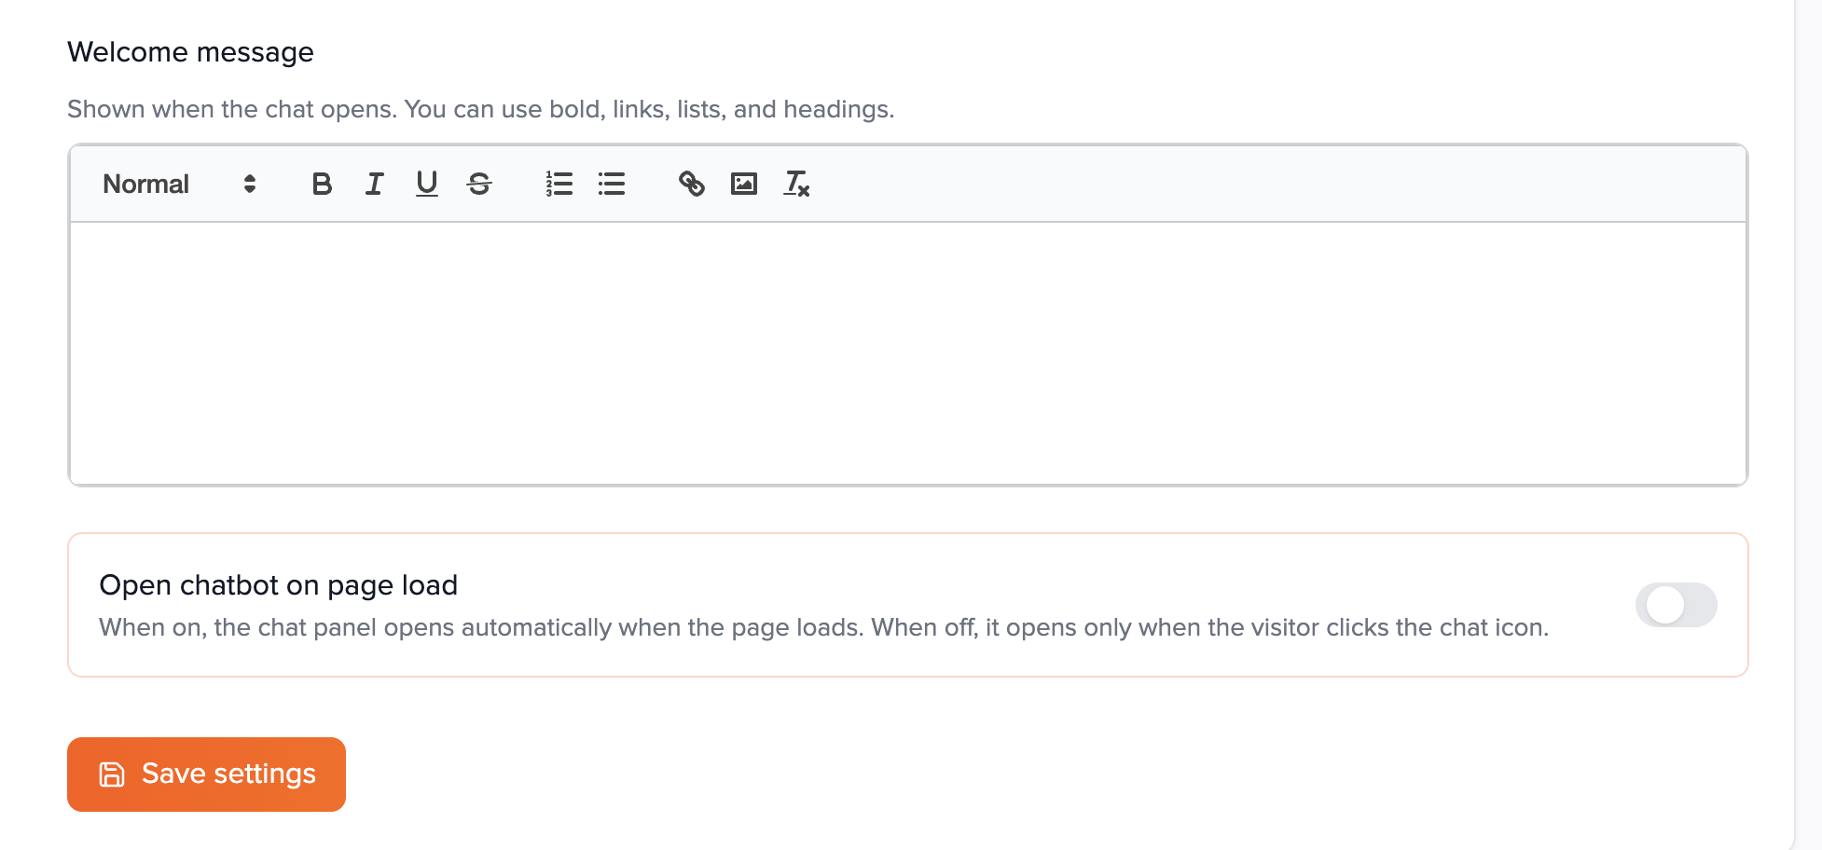Click the underline formatting icon

(426, 184)
